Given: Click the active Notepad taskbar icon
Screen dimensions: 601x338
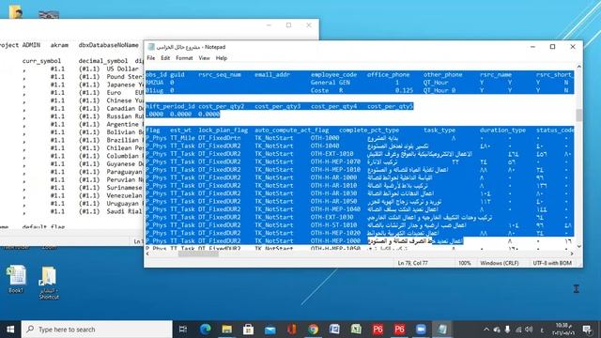Looking at the screenshot, I should click(x=442, y=330).
